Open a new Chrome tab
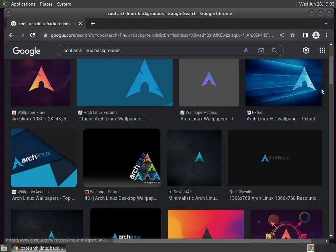336x252 pixels. click(93, 24)
